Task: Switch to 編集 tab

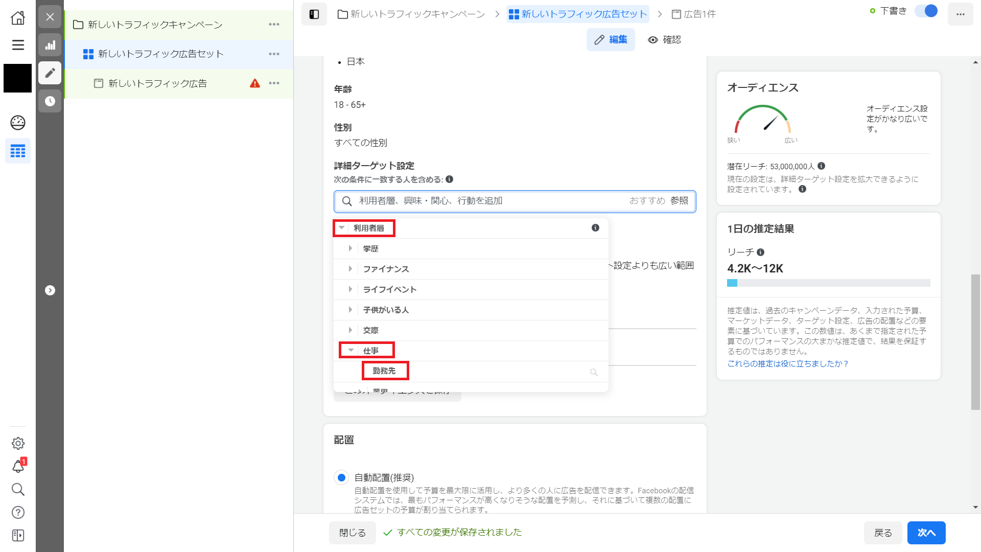Action: (611, 40)
